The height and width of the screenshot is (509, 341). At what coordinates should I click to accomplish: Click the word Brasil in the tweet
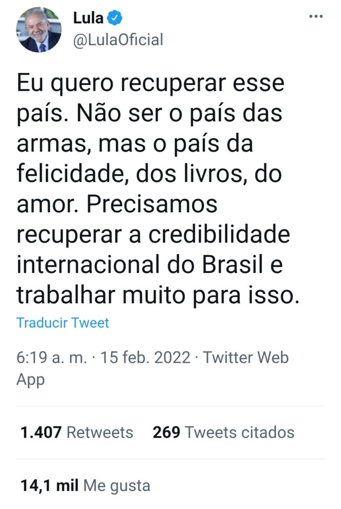pyautogui.click(x=233, y=264)
